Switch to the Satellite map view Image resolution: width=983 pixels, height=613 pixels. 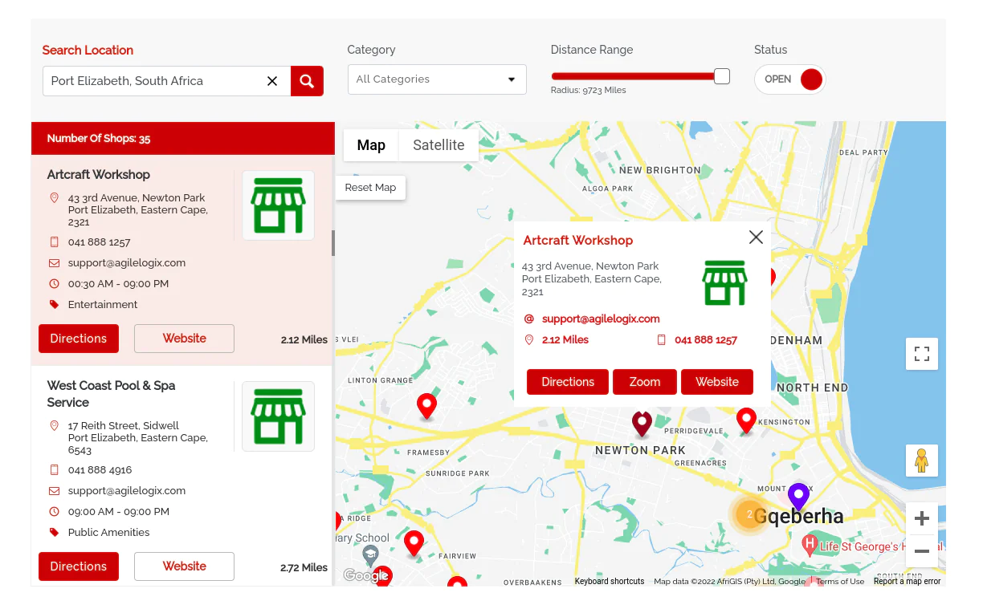tap(438, 145)
